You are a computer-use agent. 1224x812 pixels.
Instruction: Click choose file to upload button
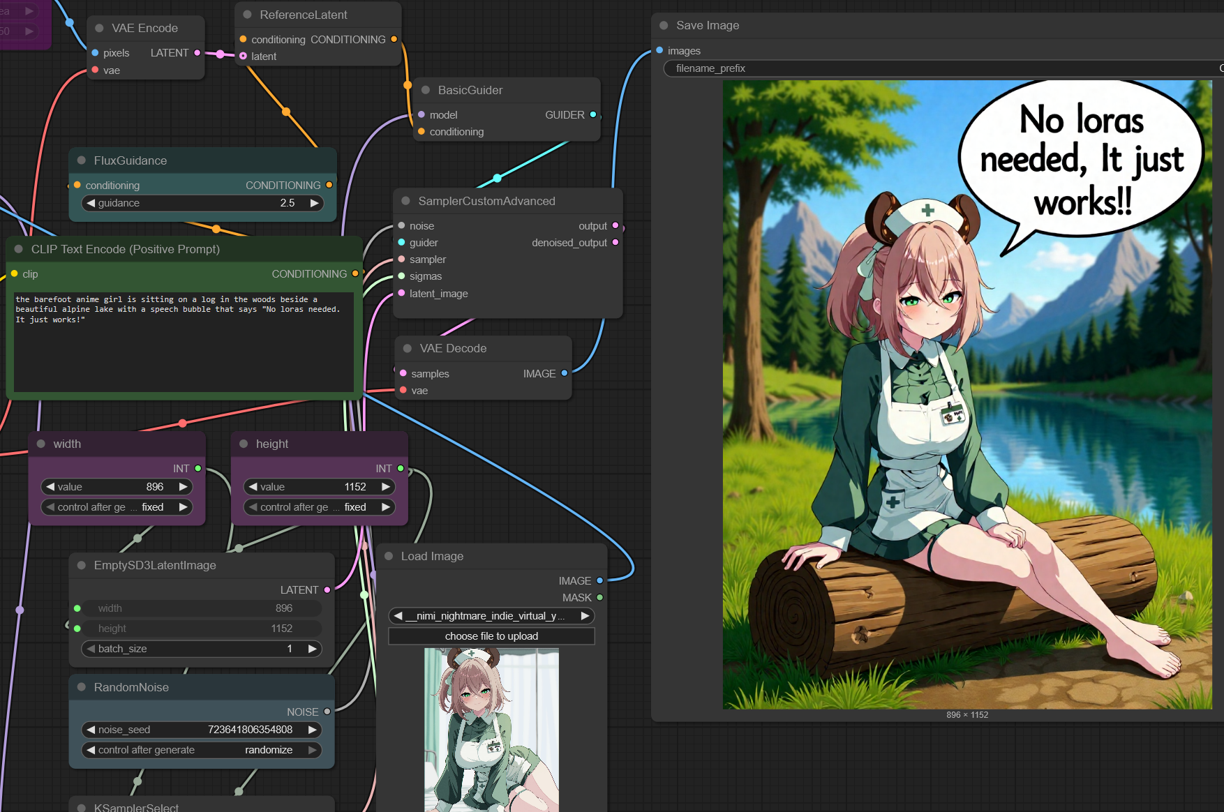491,636
